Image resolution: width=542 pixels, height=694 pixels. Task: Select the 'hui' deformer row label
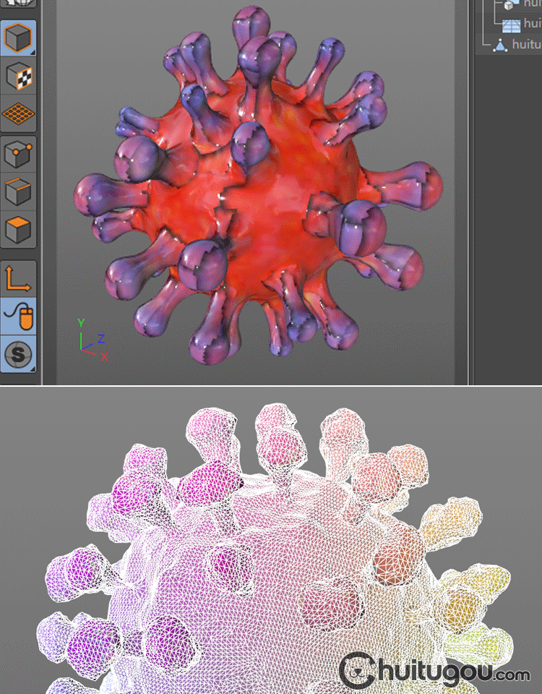[533, 23]
